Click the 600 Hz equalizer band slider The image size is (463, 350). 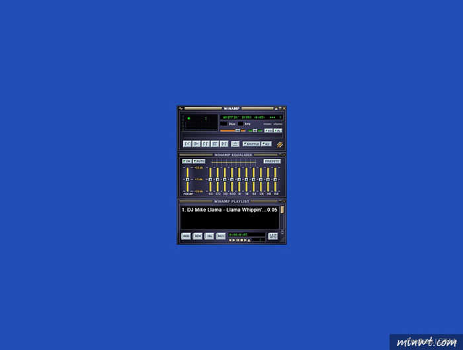[232, 179]
